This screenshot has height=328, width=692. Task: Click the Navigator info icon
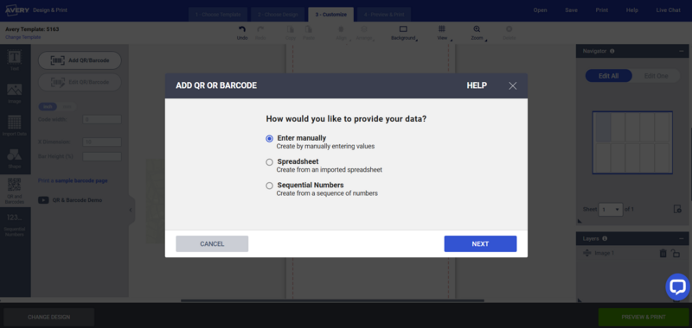click(x=612, y=51)
